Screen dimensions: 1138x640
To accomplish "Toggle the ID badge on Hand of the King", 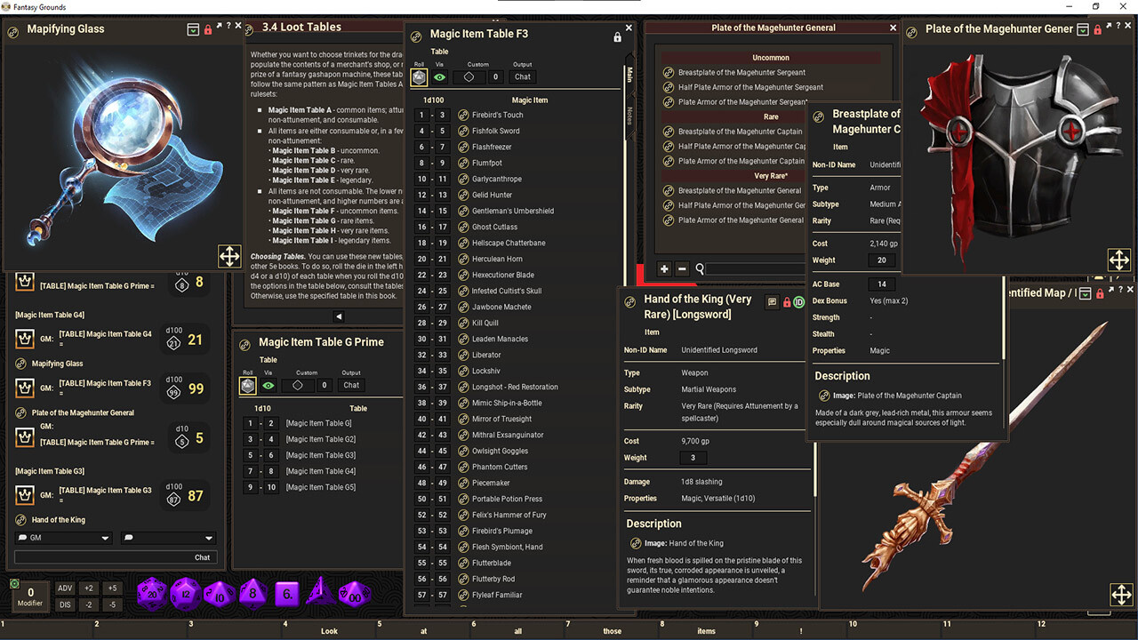I will tap(798, 301).
